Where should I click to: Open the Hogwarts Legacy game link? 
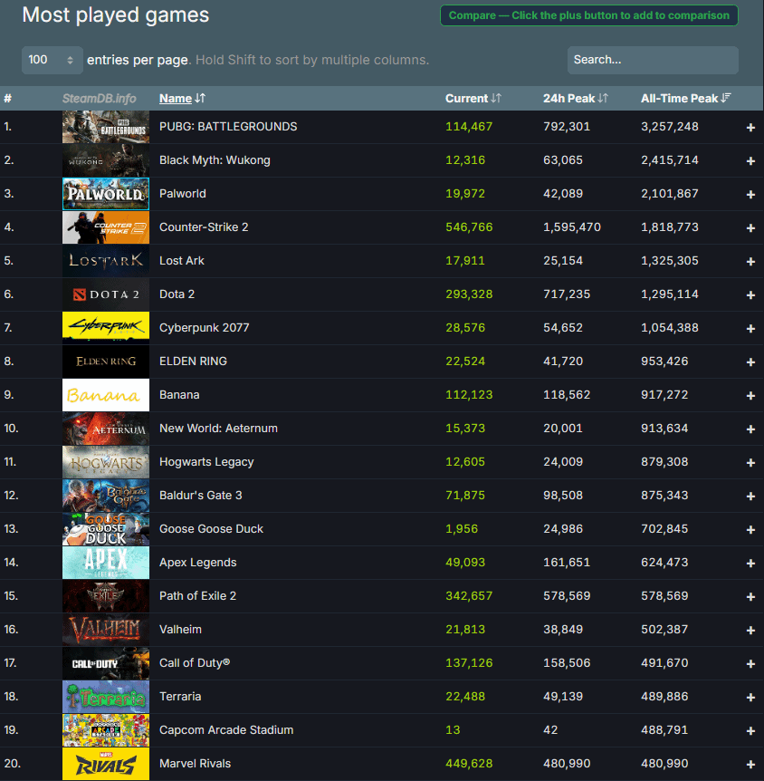pyautogui.click(x=206, y=462)
